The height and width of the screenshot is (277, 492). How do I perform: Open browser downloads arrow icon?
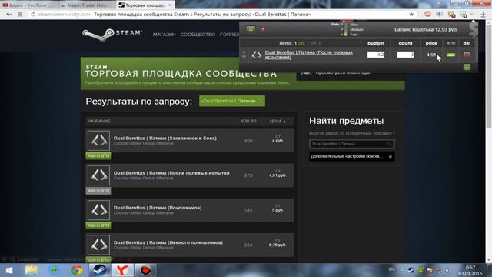pyautogui.click(x=484, y=15)
